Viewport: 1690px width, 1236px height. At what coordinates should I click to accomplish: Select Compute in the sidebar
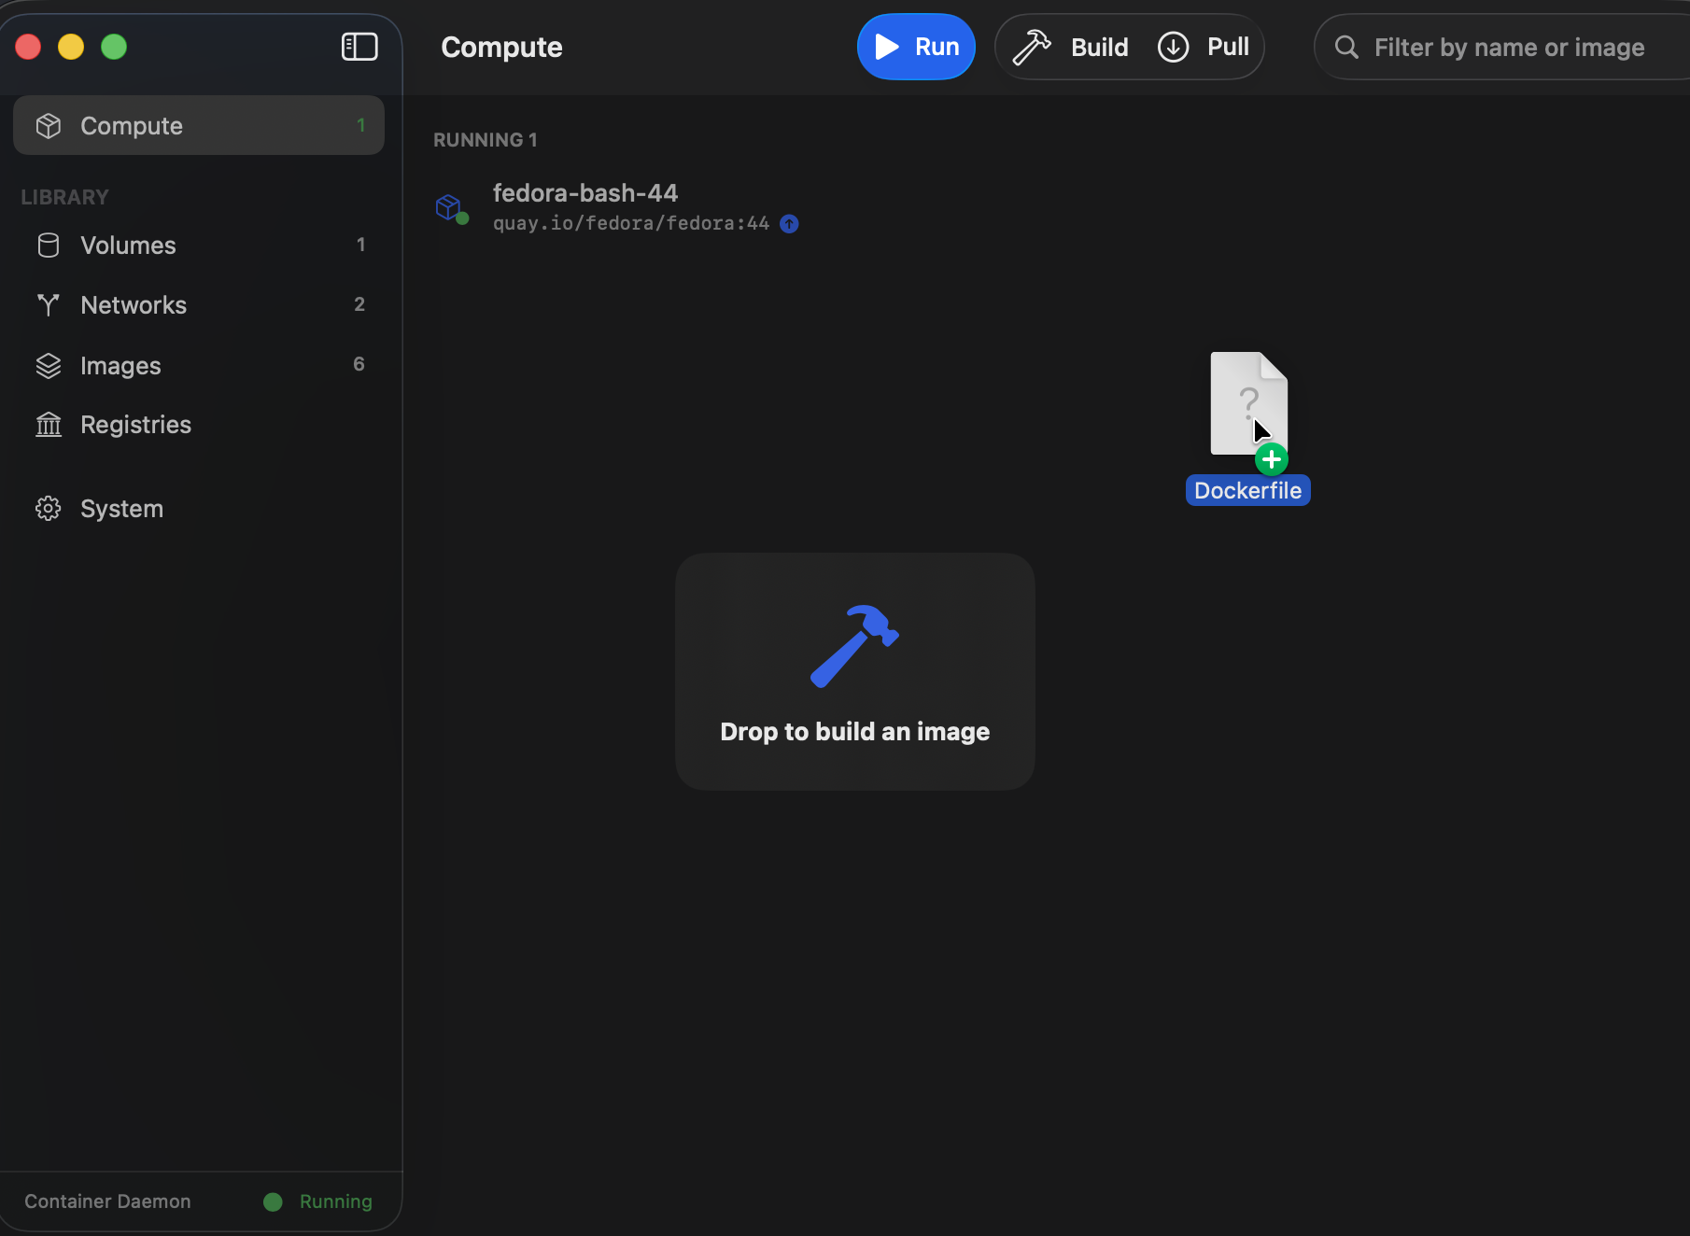pyautogui.click(x=199, y=125)
